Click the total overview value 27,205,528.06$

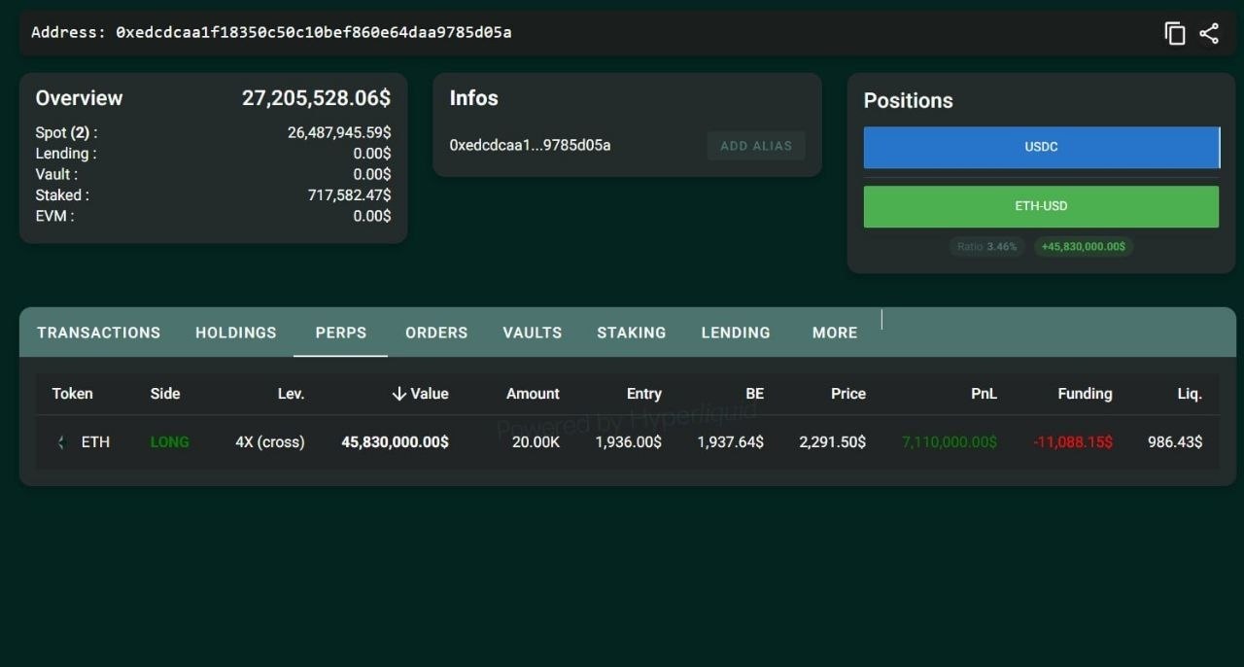click(x=317, y=98)
